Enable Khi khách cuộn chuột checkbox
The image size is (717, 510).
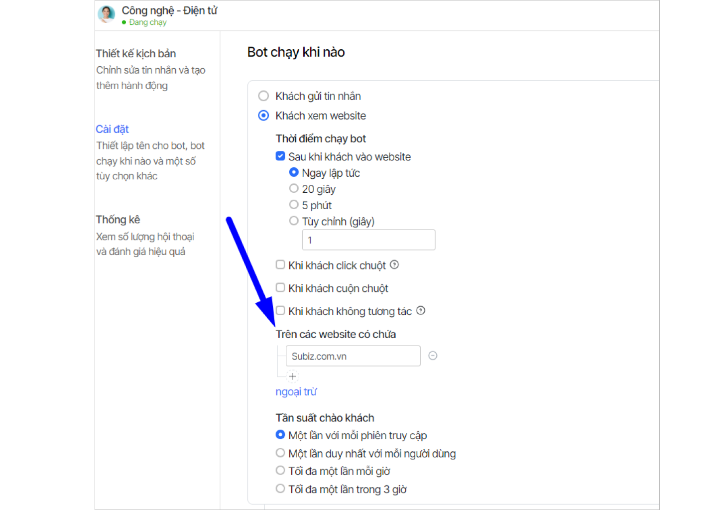pyautogui.click(x=280, y=288)
